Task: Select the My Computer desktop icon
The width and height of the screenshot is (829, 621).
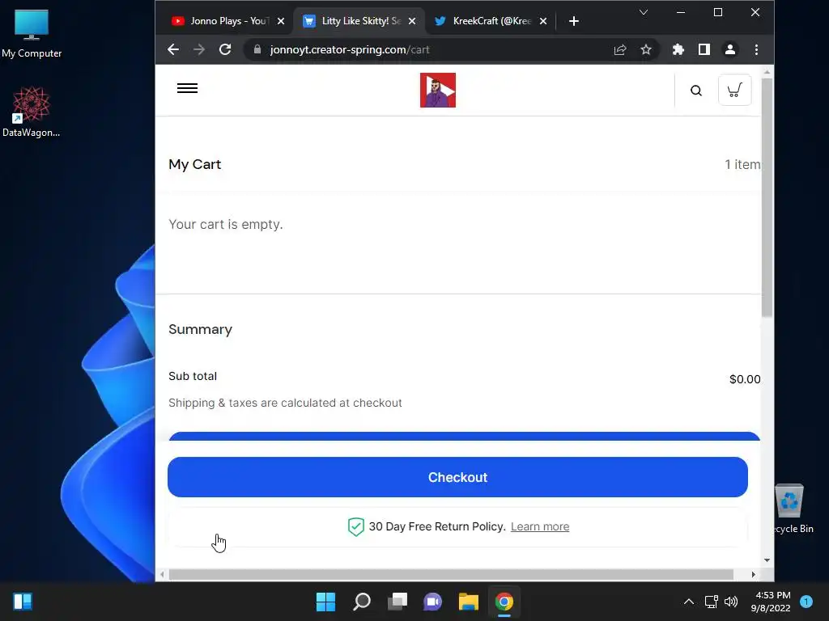Action: pyautogui.click(x=32, y=34)
